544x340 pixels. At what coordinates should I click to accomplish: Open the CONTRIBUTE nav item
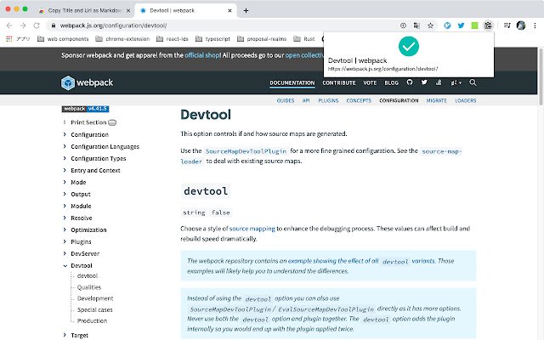[339, 83]
